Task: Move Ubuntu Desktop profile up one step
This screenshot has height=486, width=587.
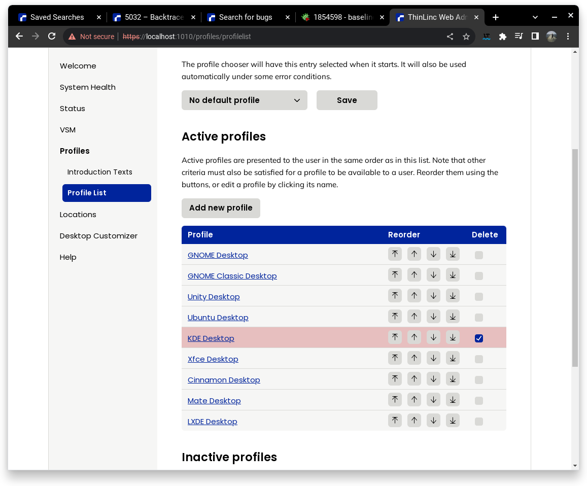Action: click(x=414, y=317)
